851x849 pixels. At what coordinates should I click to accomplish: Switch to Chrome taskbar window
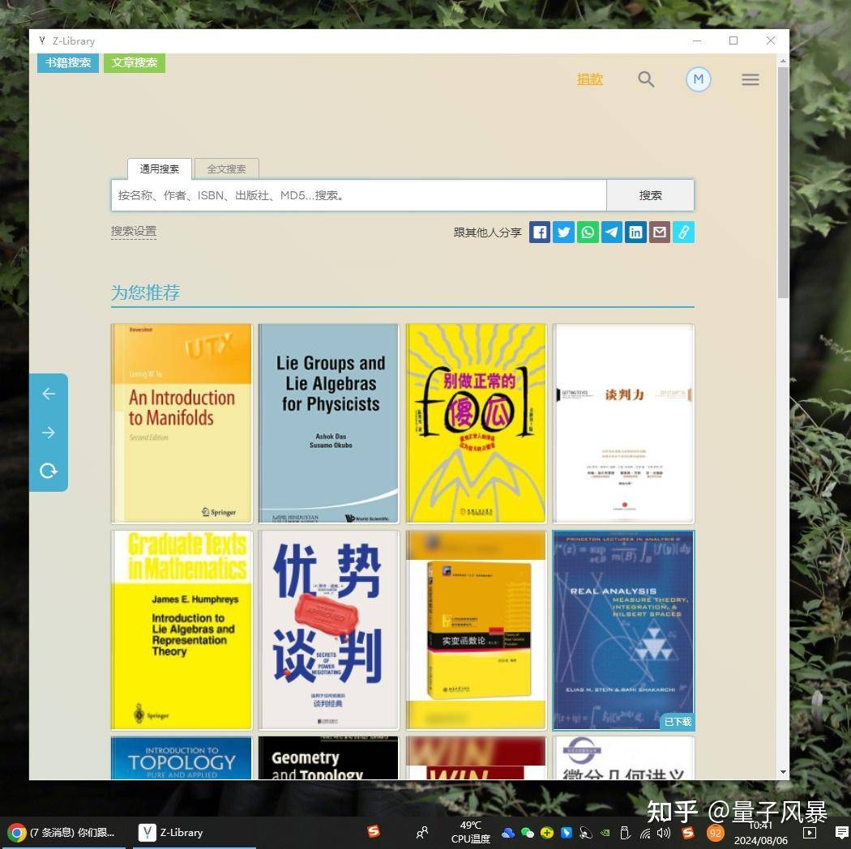pyautogui.click(x=63, y=833)
